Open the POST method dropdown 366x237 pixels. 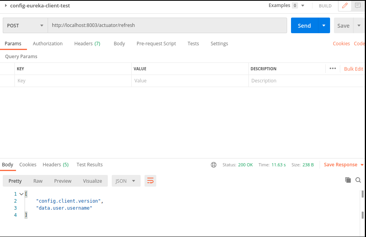click(x=25, y=25)
